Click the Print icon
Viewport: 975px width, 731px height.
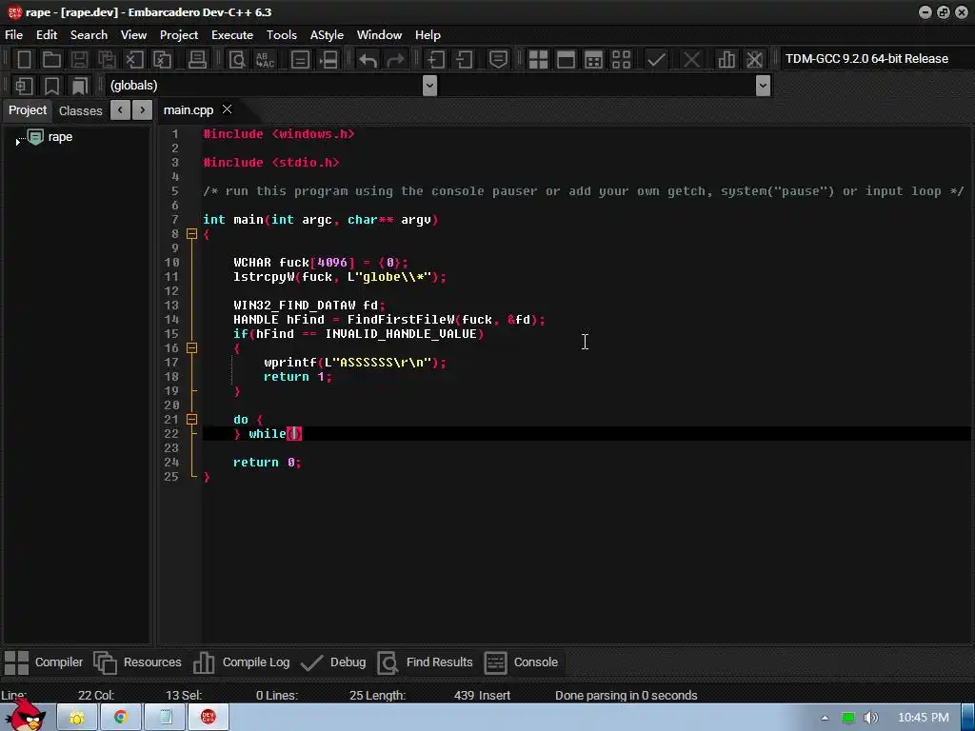coord(197,59)
